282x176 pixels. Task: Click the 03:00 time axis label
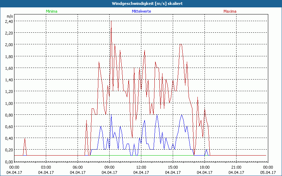(46, 167)
